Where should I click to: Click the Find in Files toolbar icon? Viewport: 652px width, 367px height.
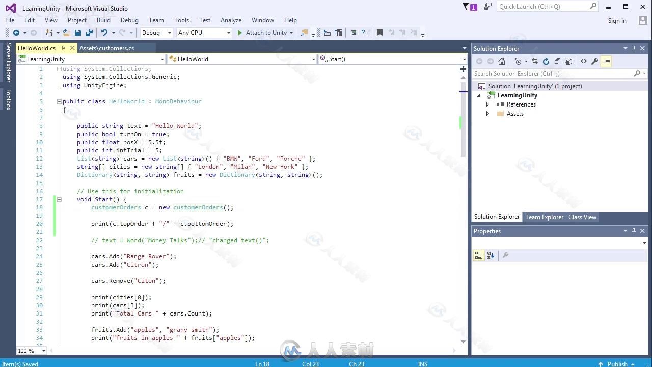[304, 33]
